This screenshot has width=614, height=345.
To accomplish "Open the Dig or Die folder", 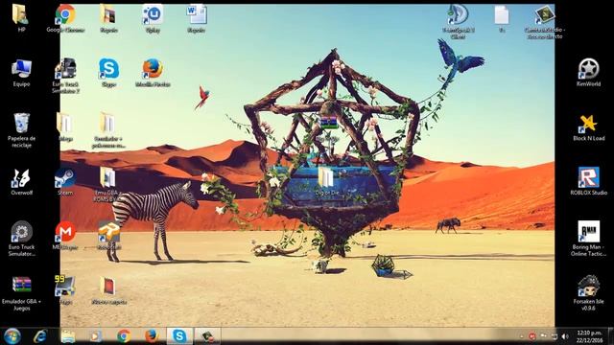I will point(326,177).
